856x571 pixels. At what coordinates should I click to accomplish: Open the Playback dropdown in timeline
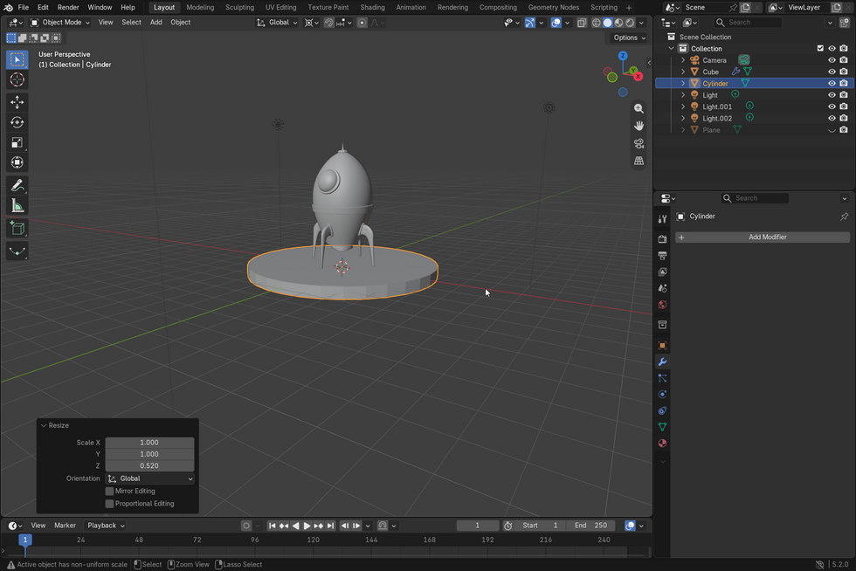pos(106,526)
